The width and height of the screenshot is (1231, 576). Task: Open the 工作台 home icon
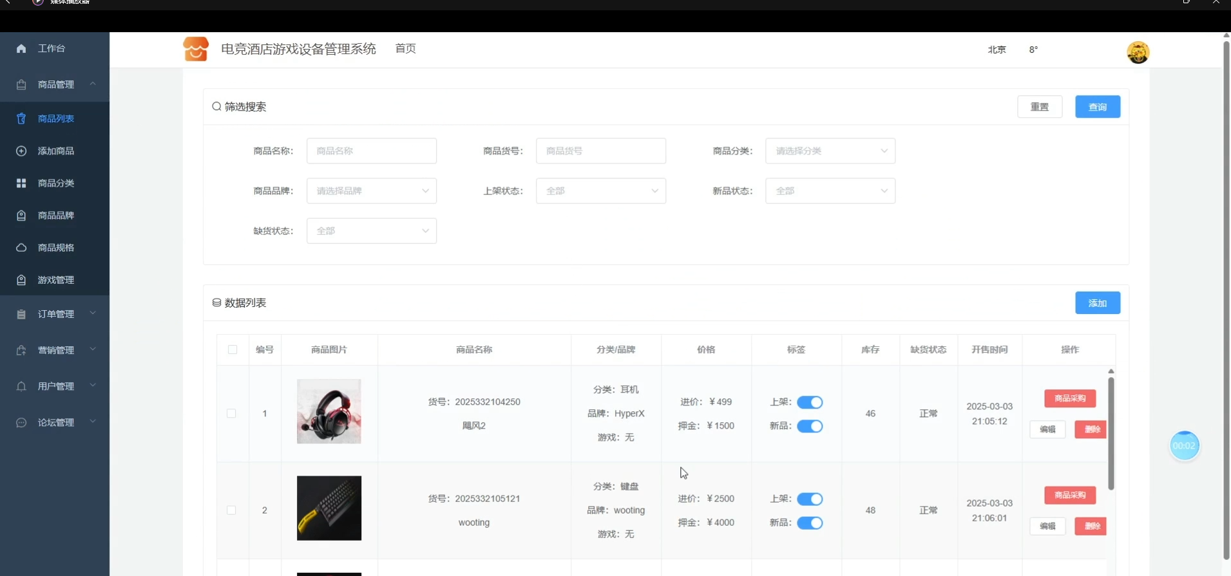pos(21,48)
